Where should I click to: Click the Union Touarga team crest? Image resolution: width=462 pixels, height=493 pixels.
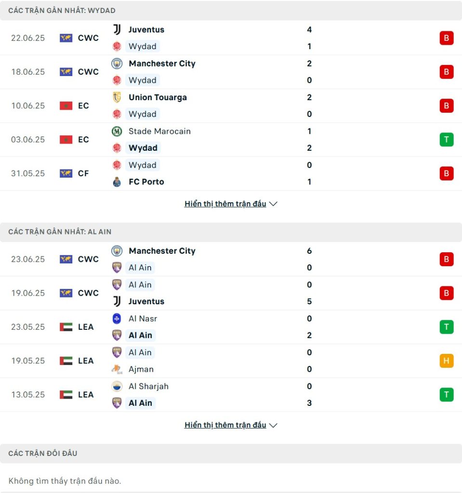tap(117, 97)
